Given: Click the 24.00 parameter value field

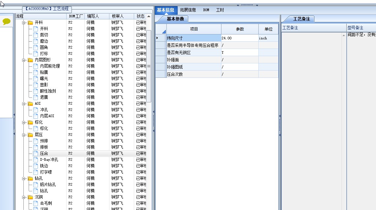Looking at the screenshot, I should coord(240,38).
